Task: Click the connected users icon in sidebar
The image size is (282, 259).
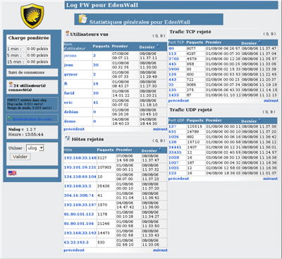Action: 11,85
